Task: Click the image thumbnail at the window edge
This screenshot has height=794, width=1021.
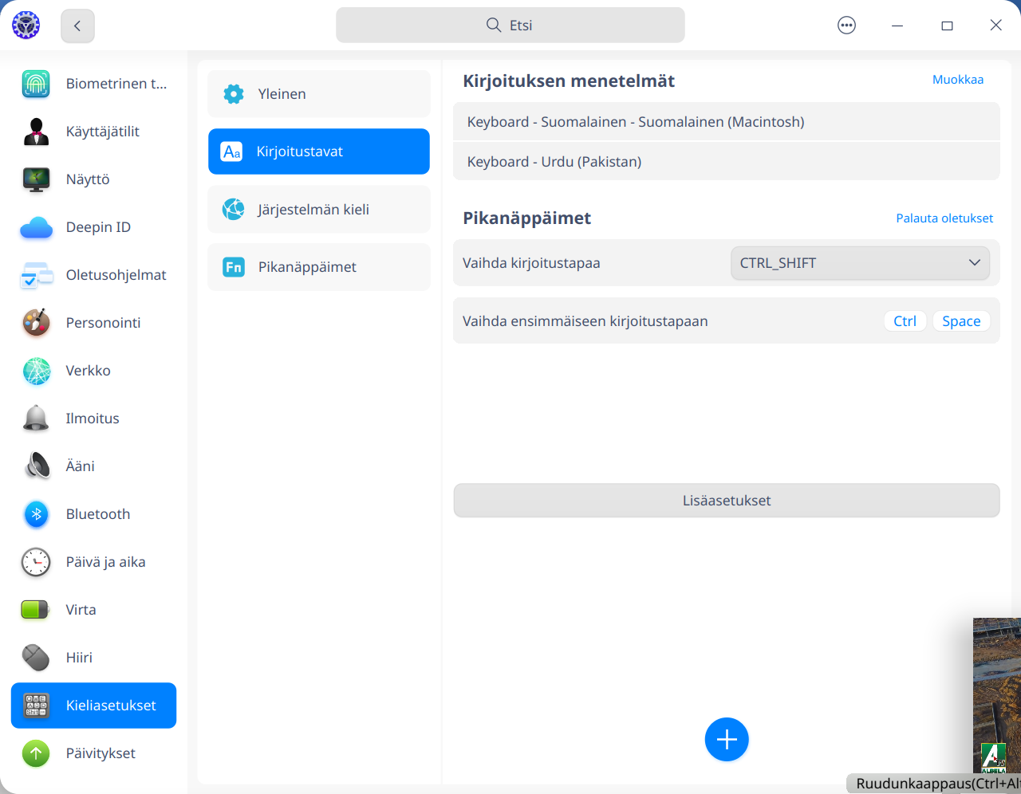Action: (x=997, y=696)
